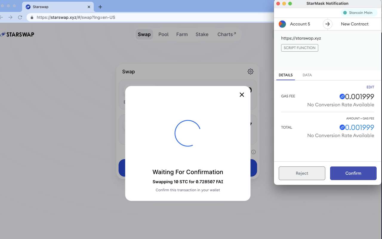
Task: Open a new browser tab with the plus icon
Action: 100,7
